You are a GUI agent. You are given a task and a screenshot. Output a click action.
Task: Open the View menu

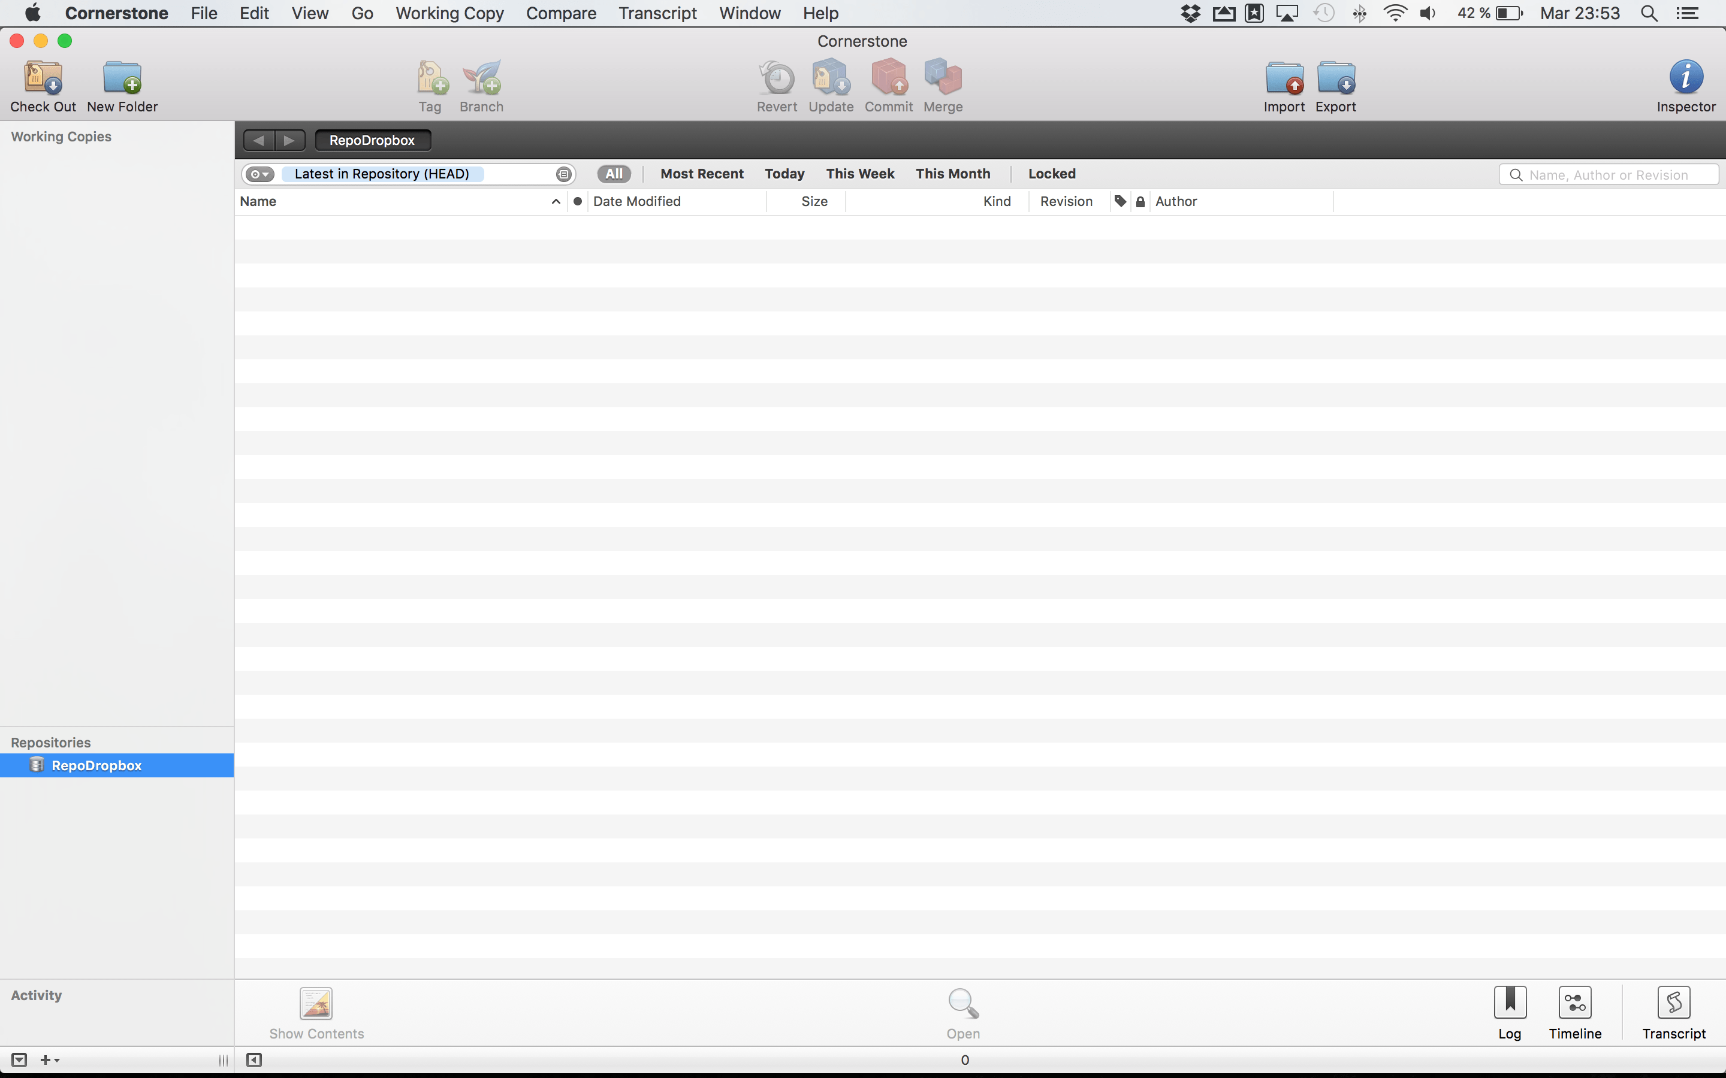(310, 14)
